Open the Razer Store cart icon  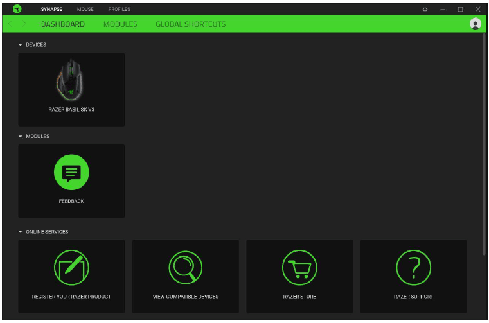click(x=299, y=268)
